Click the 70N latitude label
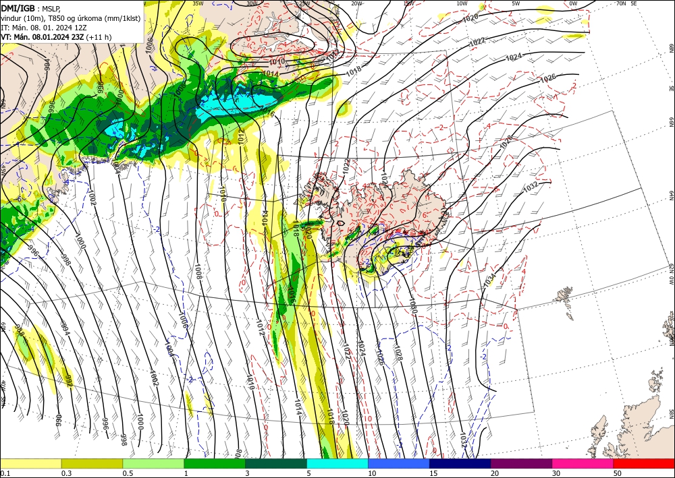 click(x=621, y=3)
